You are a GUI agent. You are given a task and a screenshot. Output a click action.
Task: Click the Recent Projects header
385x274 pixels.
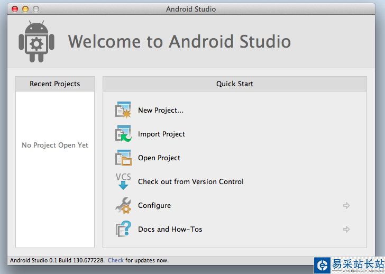(x=55, y=84)
